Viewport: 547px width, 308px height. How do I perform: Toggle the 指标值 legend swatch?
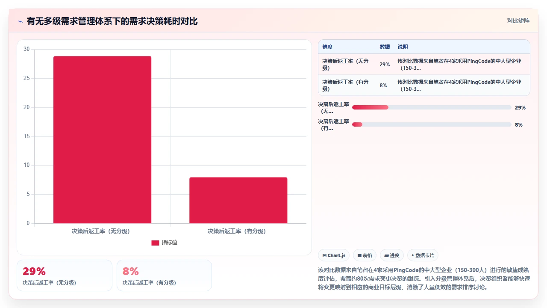tap(155, 243)
